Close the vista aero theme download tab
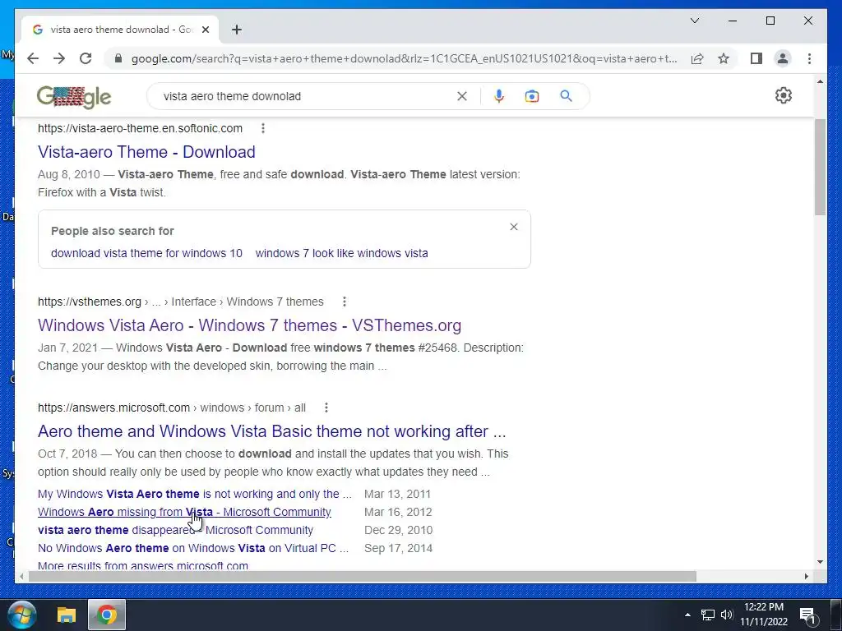This screenshot has width=842, height=631. tap(205, 30)
